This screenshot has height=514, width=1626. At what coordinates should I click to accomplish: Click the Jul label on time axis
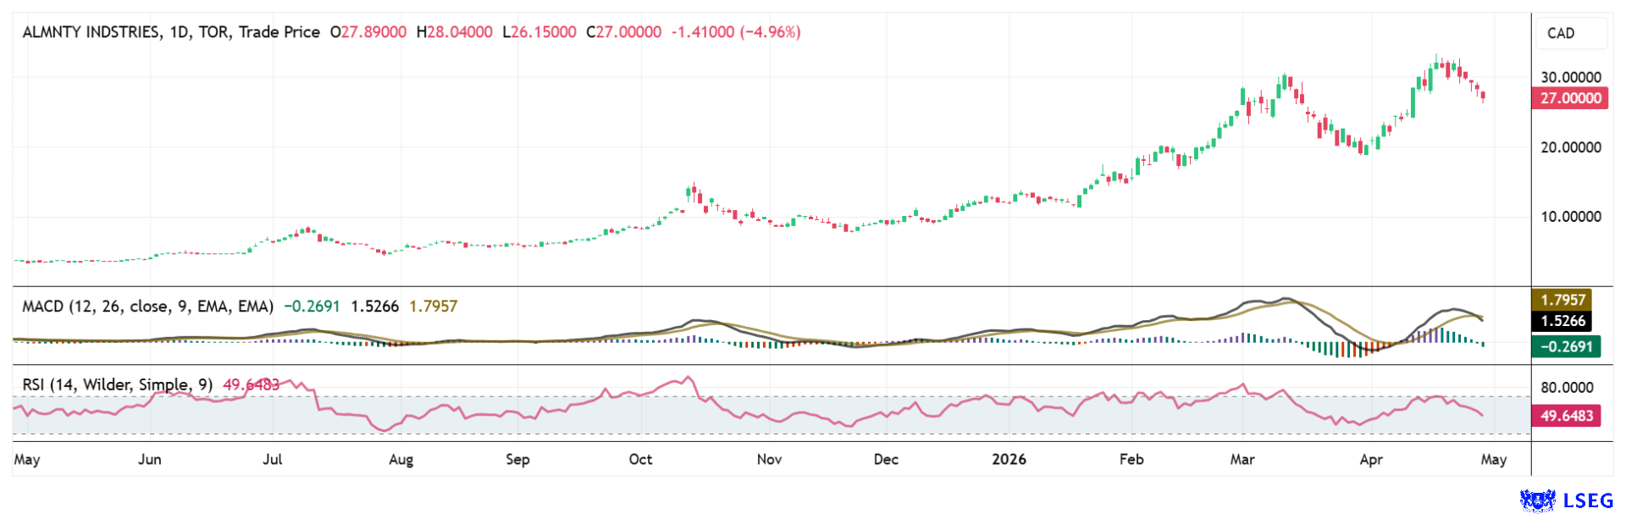click(273, 459)
